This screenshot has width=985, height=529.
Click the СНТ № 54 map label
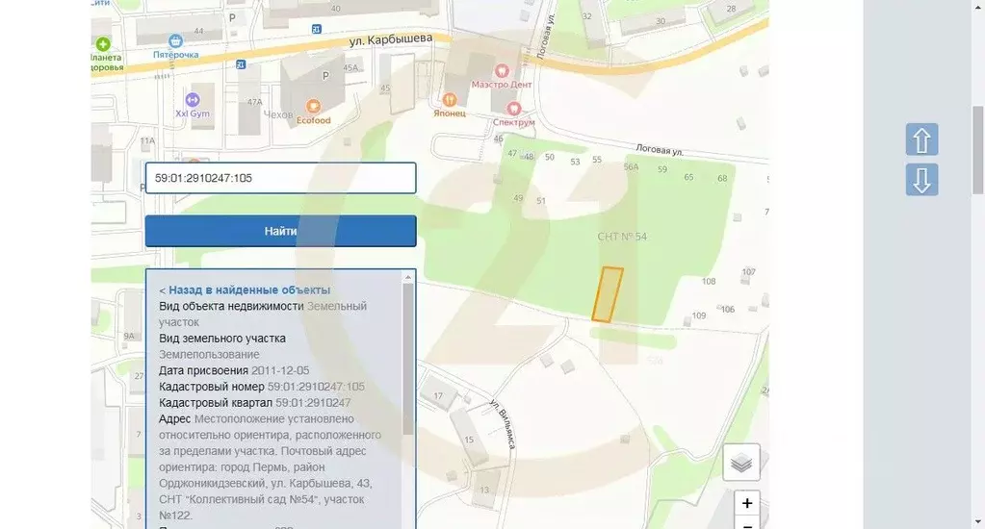pyautogui.click(x=621, y=236)
